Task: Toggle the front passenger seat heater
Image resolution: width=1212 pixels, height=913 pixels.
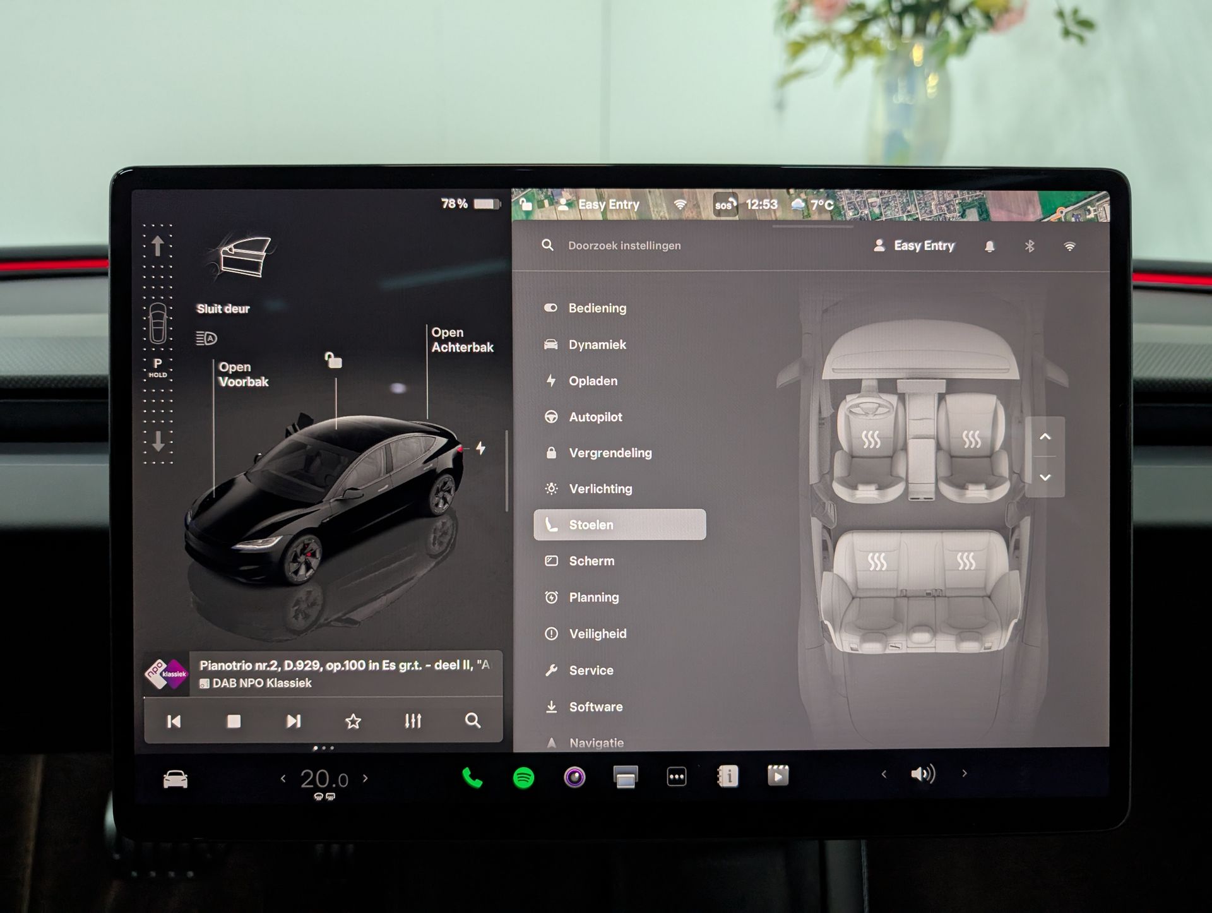Action: (971, 439)
